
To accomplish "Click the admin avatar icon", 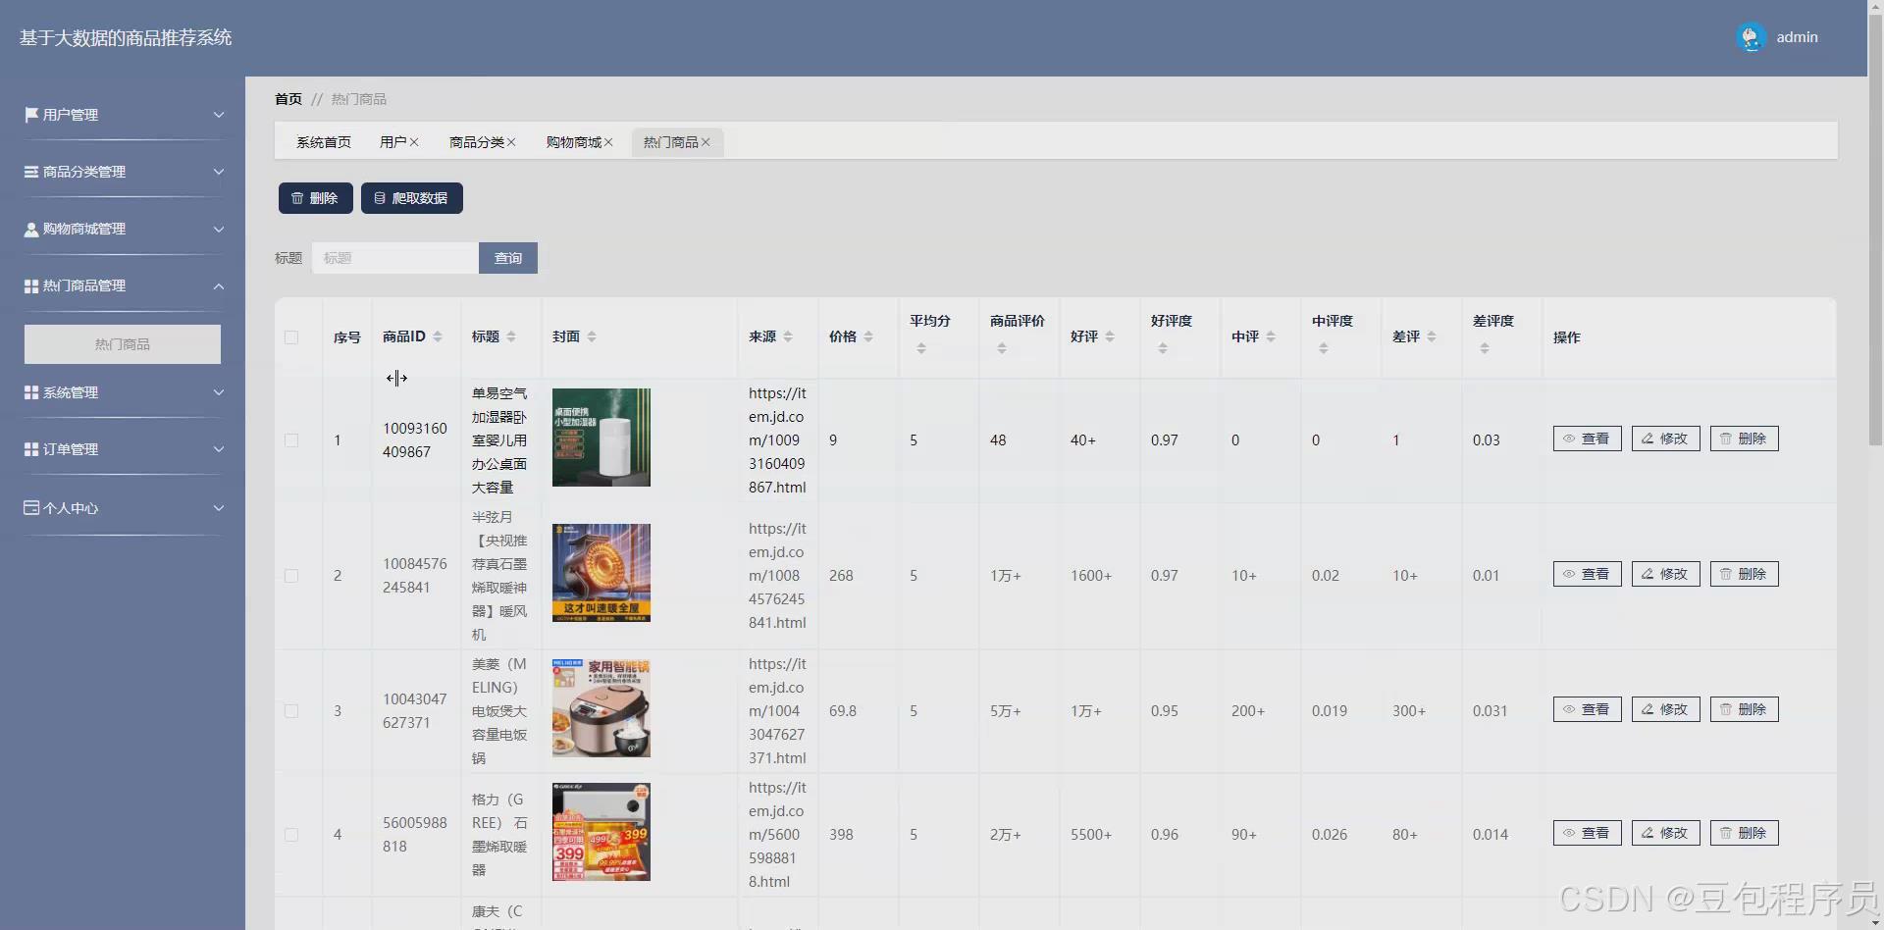I will coord(1751,37).
